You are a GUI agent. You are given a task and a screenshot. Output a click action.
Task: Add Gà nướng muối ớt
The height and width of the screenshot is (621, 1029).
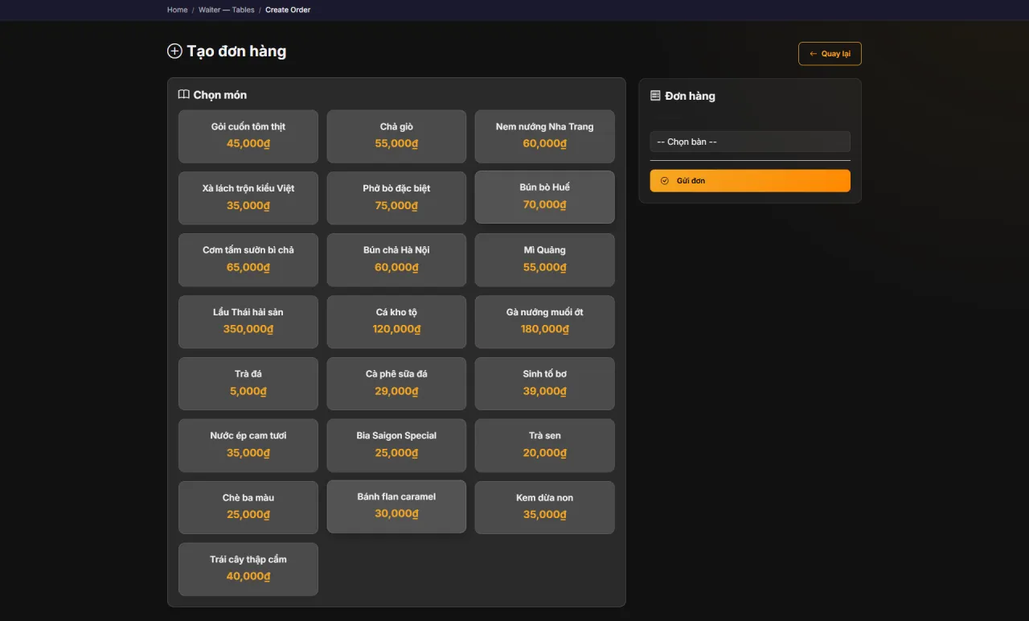point(545,322)
